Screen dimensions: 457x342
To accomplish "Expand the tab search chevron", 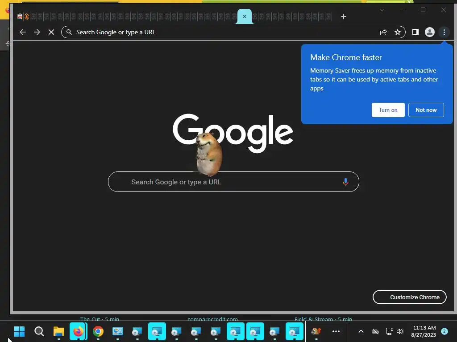I will pyautogui.click(x=382, y=10).
